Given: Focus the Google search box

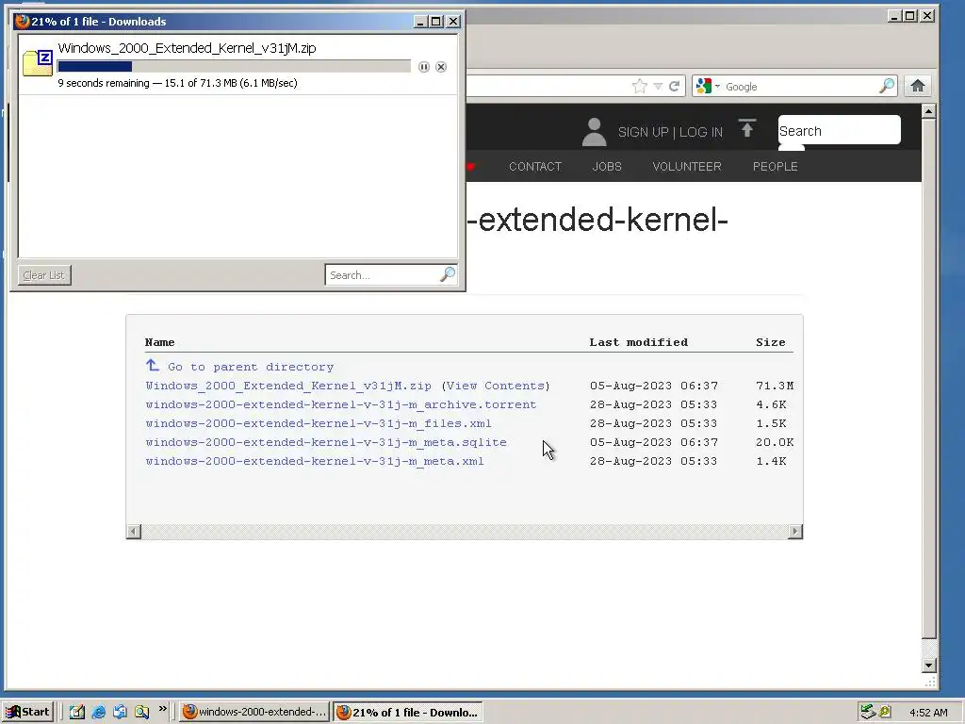Looking at the screenshot, I should pos(800,87).
